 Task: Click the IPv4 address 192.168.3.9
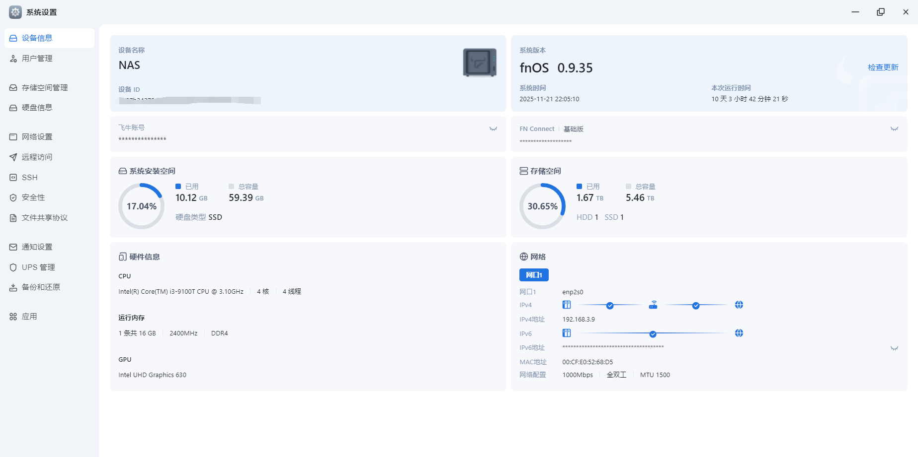[579, 320]
